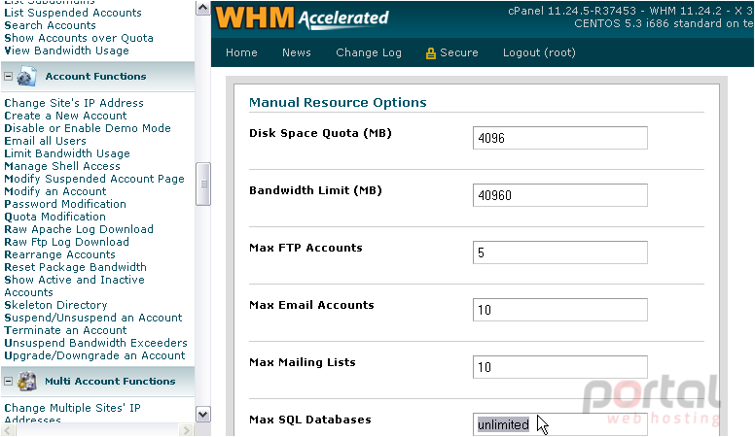Image resolution: width=755 pixels, height=437 pixels.
Task: Click the sidebar horizontal scroll right arrow
Action: (186, 430)
